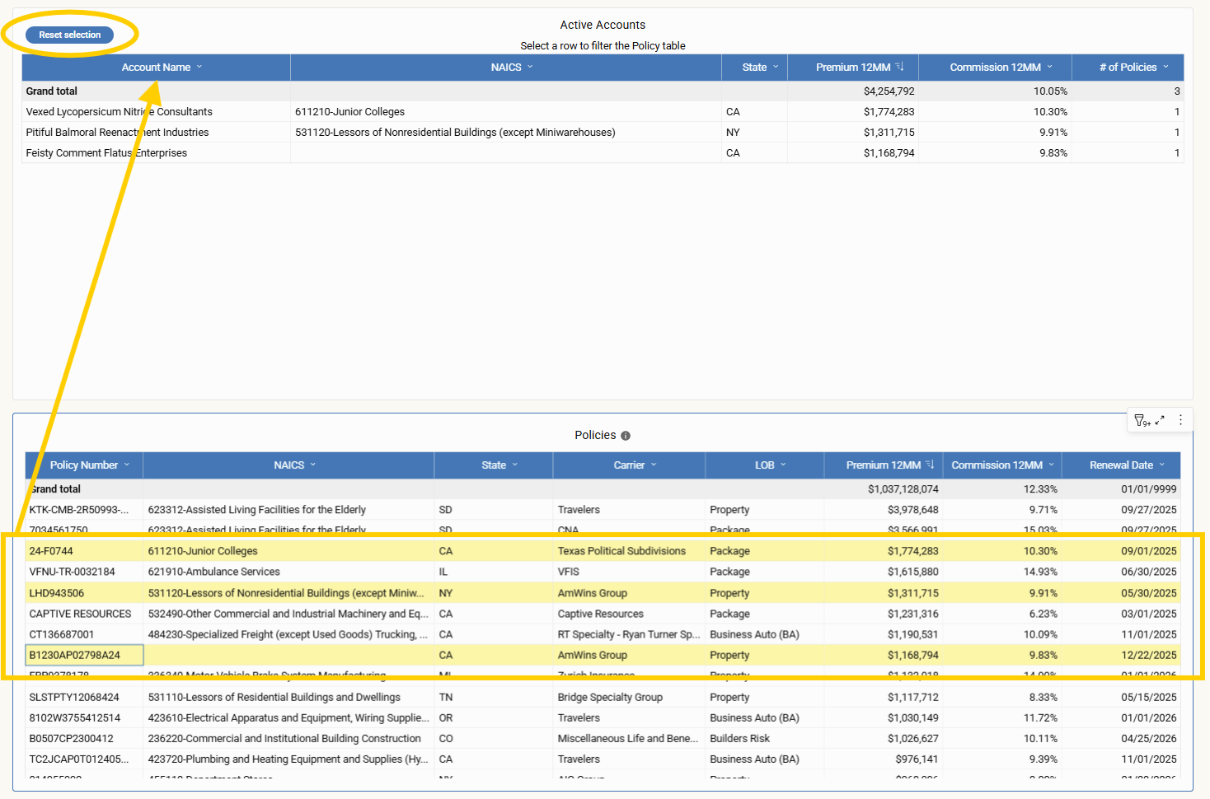Open Account Name column dropdown arrow
This screenshot has width=1210, height=799.
199,68
